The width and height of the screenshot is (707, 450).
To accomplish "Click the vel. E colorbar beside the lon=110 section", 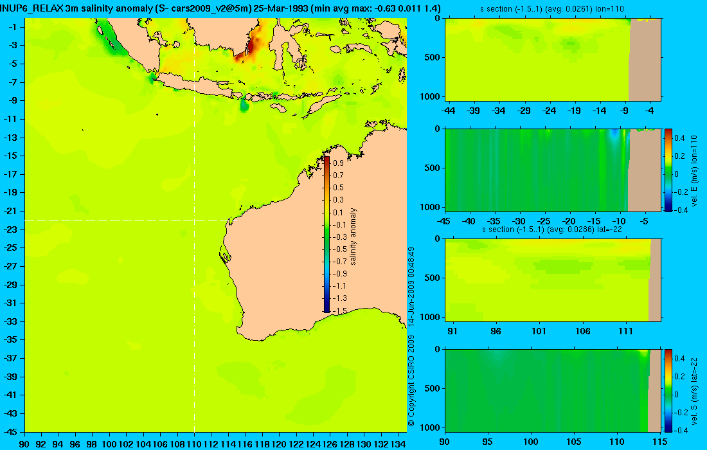I will click(x=668, y=170).
